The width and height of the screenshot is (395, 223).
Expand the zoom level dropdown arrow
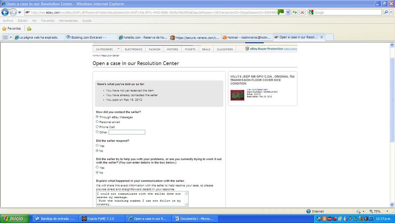click(x=387, y=211)
